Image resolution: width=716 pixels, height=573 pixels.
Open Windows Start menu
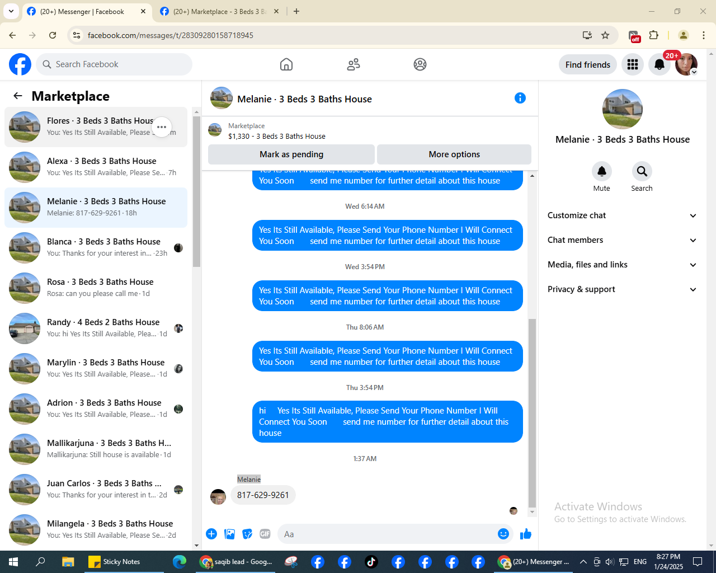(13, 561)
